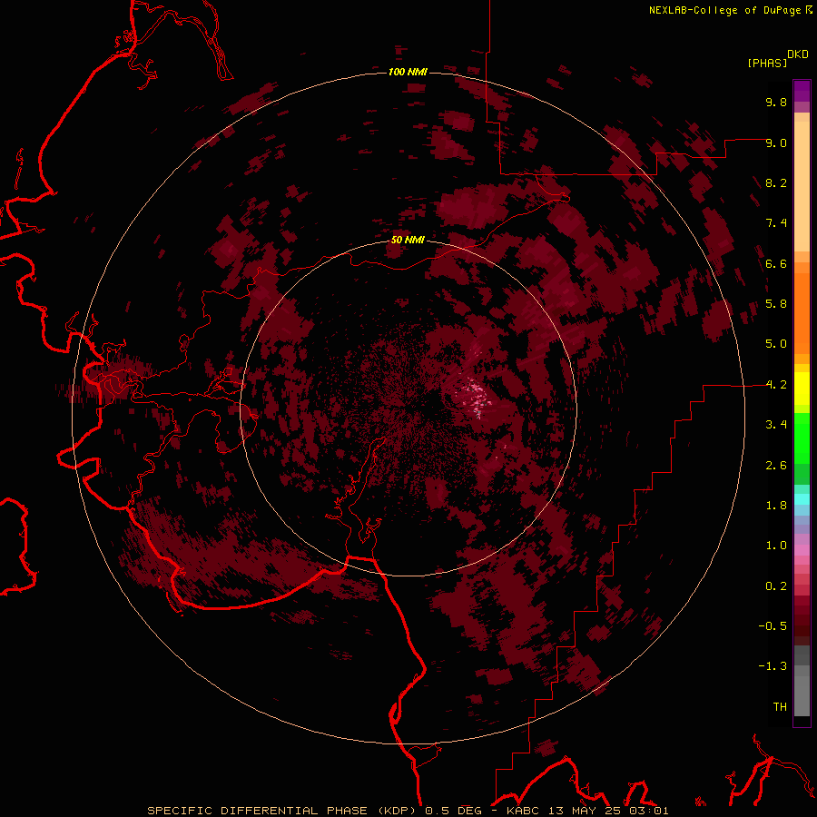This screenshot has height=817, width=817.
Task: Pick the yellow segment of the color bar
Action: 802,389
